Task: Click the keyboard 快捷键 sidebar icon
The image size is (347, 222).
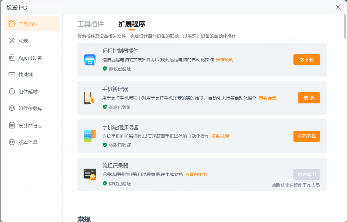Action: 12,75
